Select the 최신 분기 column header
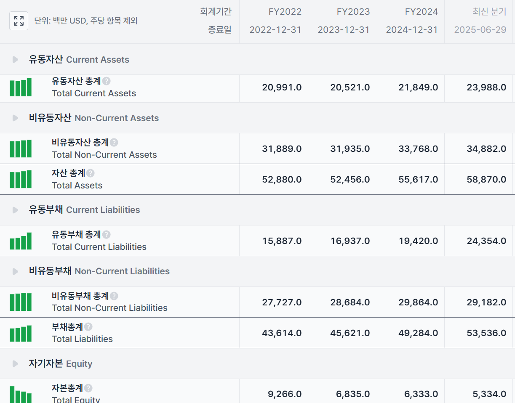 tap(489, 12)
